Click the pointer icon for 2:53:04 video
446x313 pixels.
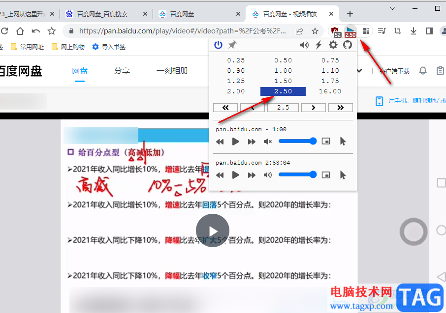pos(343,174)
